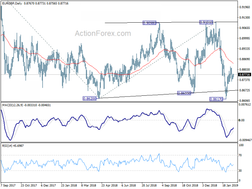Click the 0.91300 price axis value

(244, 18)
